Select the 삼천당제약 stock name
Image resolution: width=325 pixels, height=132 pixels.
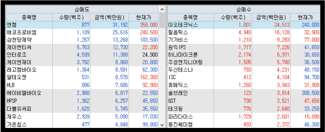coord(20,40)
